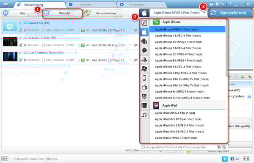Collapse the Apple iPhone profile group
This screenshot has width=254, height=163.
[x=221, y=22]
